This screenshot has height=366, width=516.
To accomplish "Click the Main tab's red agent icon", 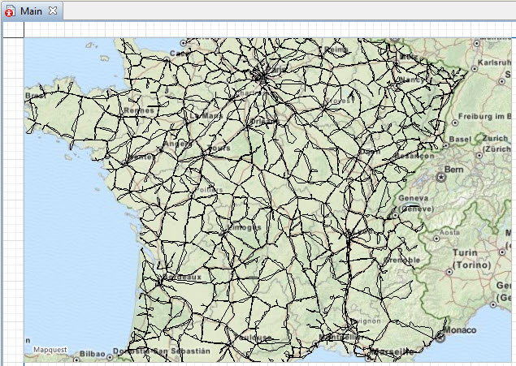I will [10, 11].
